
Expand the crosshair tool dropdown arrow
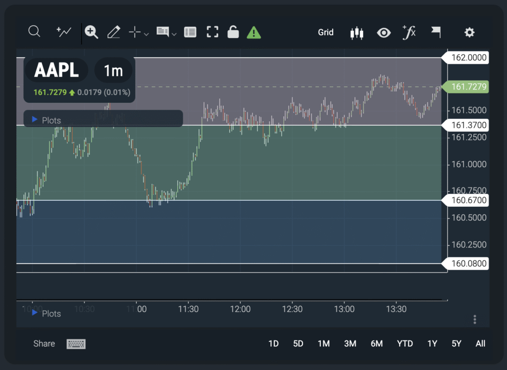click(x=146, y=34)
